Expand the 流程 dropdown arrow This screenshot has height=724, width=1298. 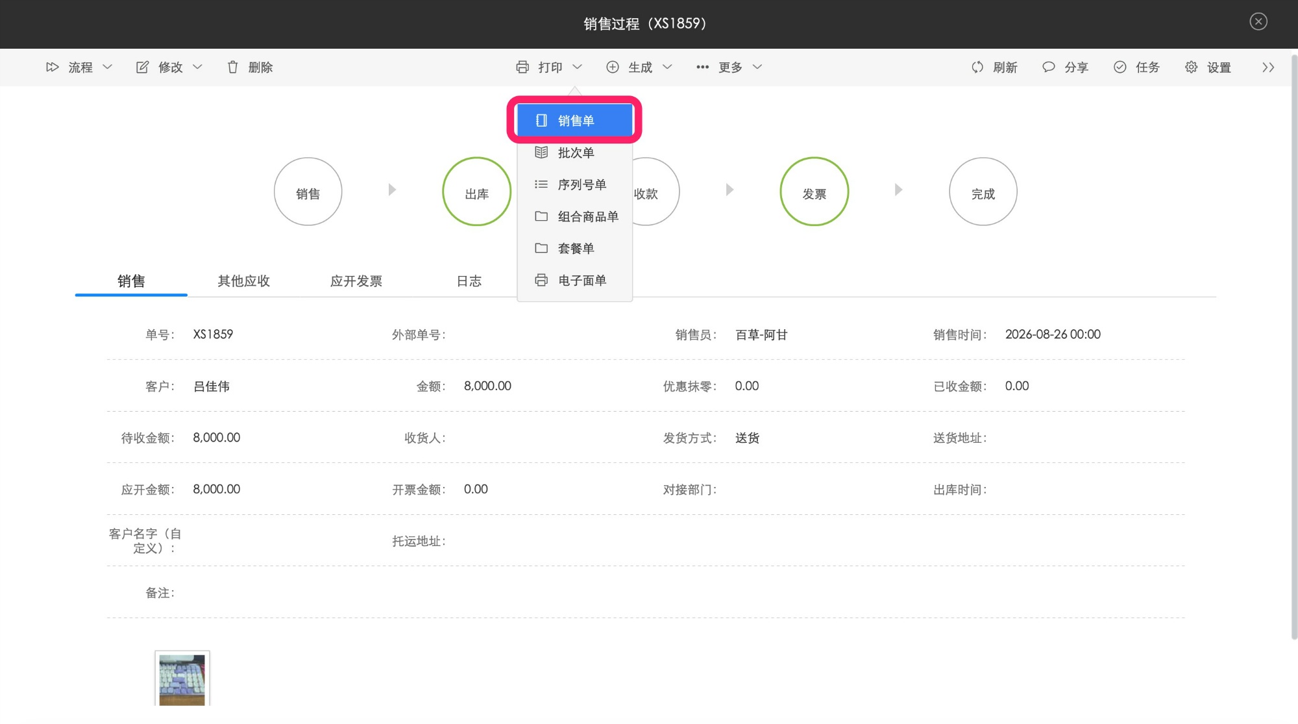108,67
